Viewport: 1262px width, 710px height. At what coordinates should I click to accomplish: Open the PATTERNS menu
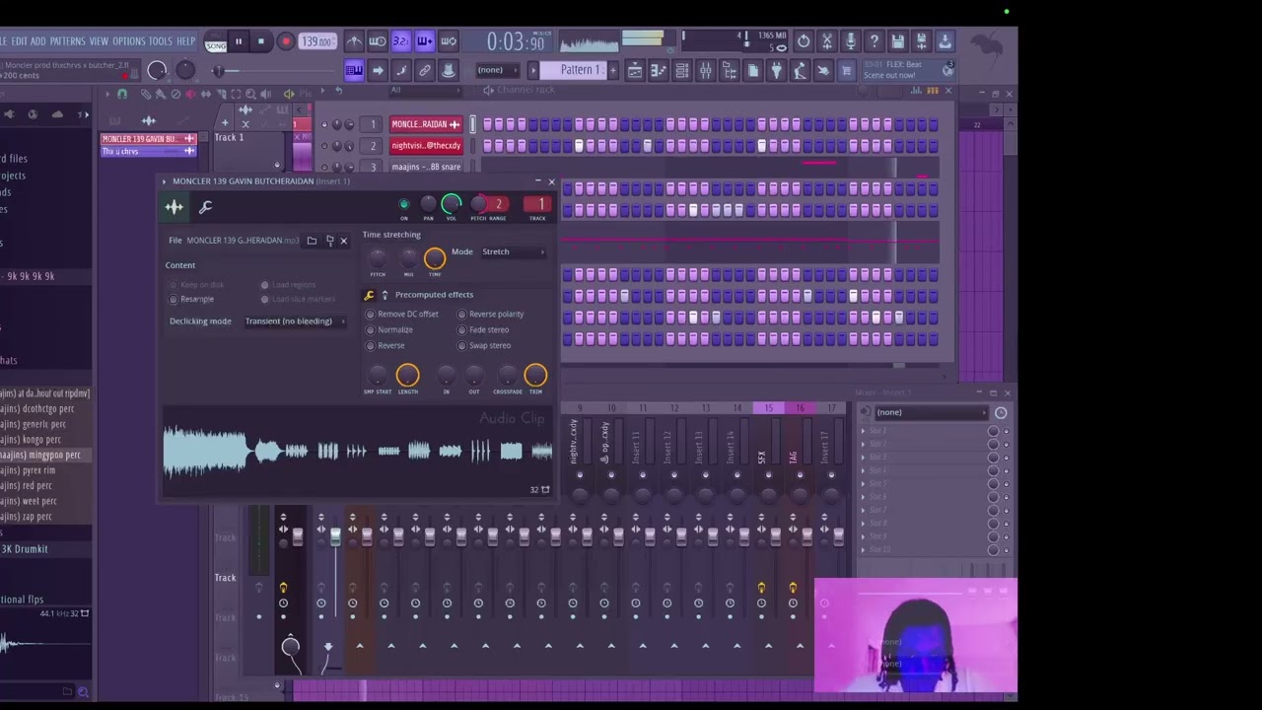68,41
